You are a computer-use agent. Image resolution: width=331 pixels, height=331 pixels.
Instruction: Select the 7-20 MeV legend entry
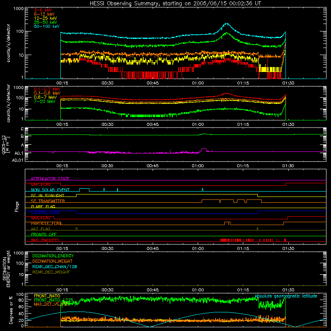coord(44,101)
